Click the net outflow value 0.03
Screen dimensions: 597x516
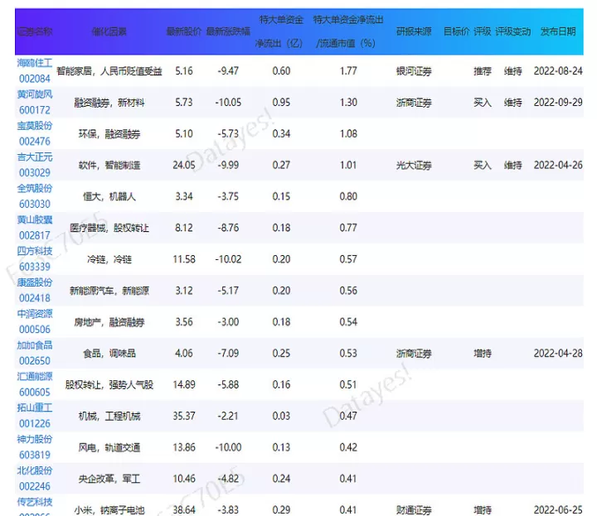point(281,417)
